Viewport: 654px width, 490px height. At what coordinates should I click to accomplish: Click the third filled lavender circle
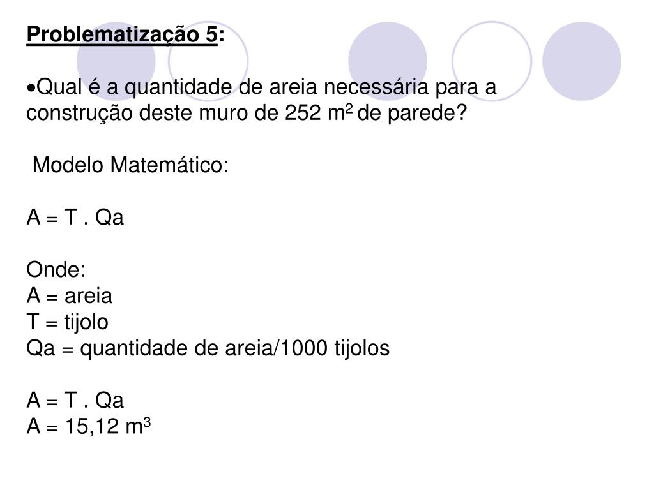pyautogui.click(x=388, y=61)
